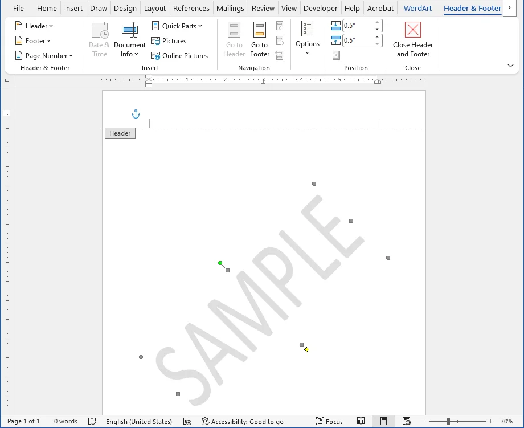Screen dimensions: 524x428
Task: Close Header and Footer
Action: 412,39
